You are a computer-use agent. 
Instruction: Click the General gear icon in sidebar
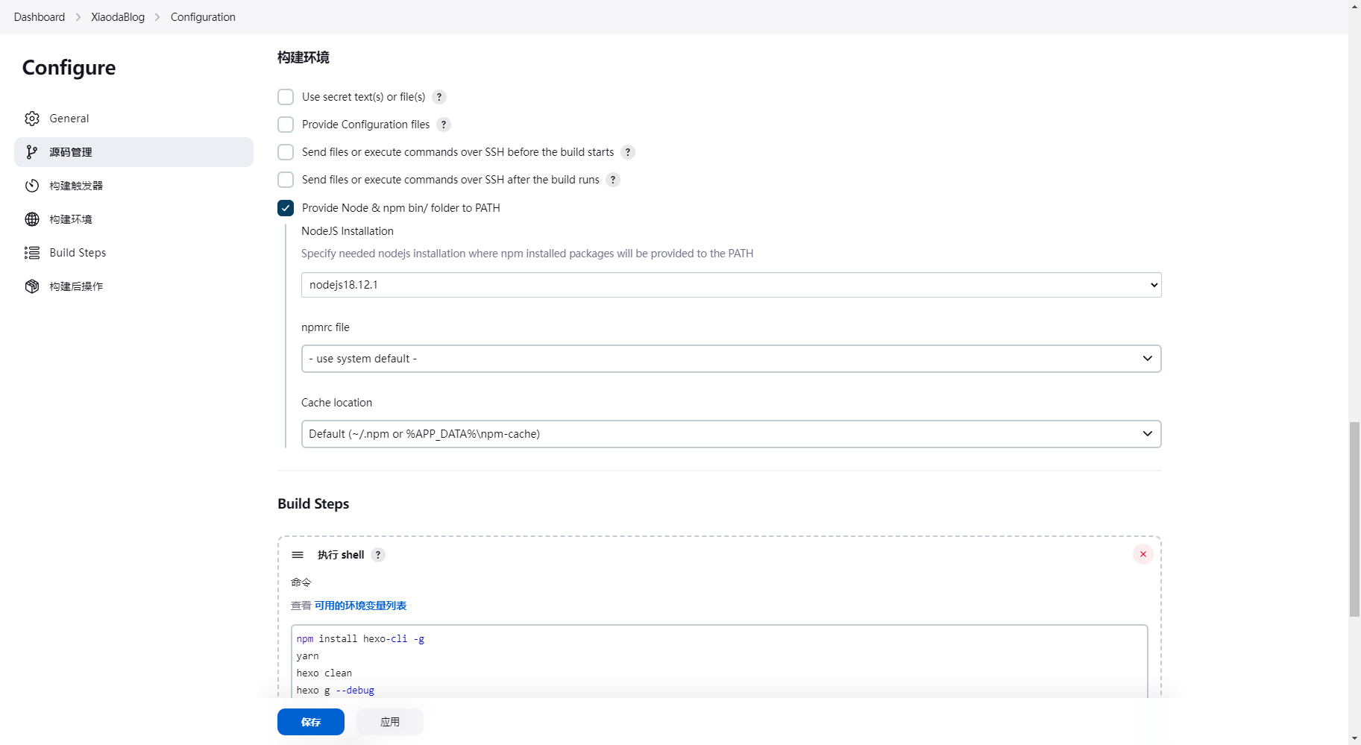[x=32, y=119]
